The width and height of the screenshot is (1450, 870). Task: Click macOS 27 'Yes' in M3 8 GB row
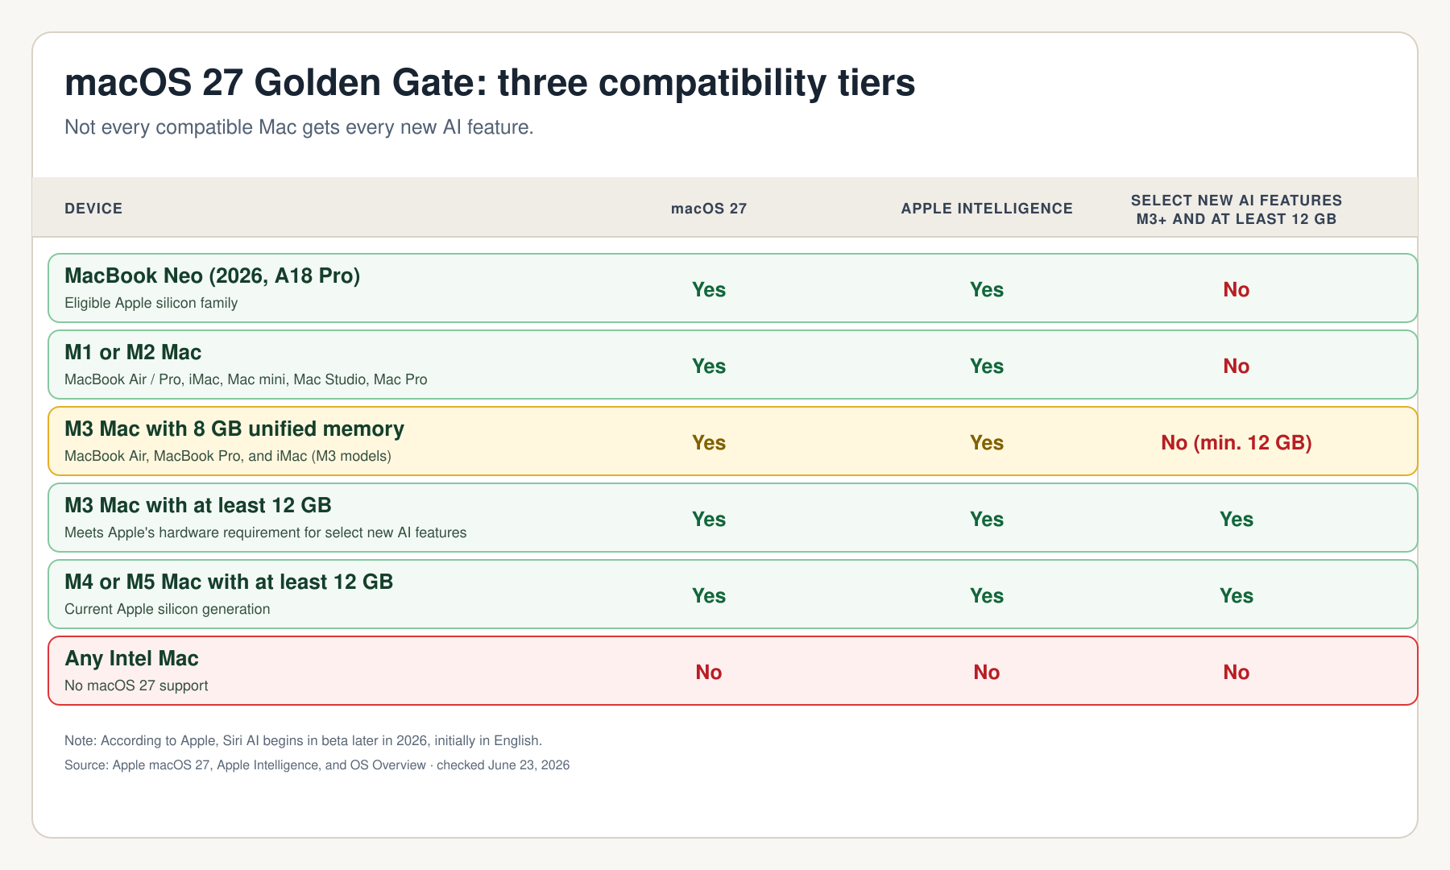[709, 443]
